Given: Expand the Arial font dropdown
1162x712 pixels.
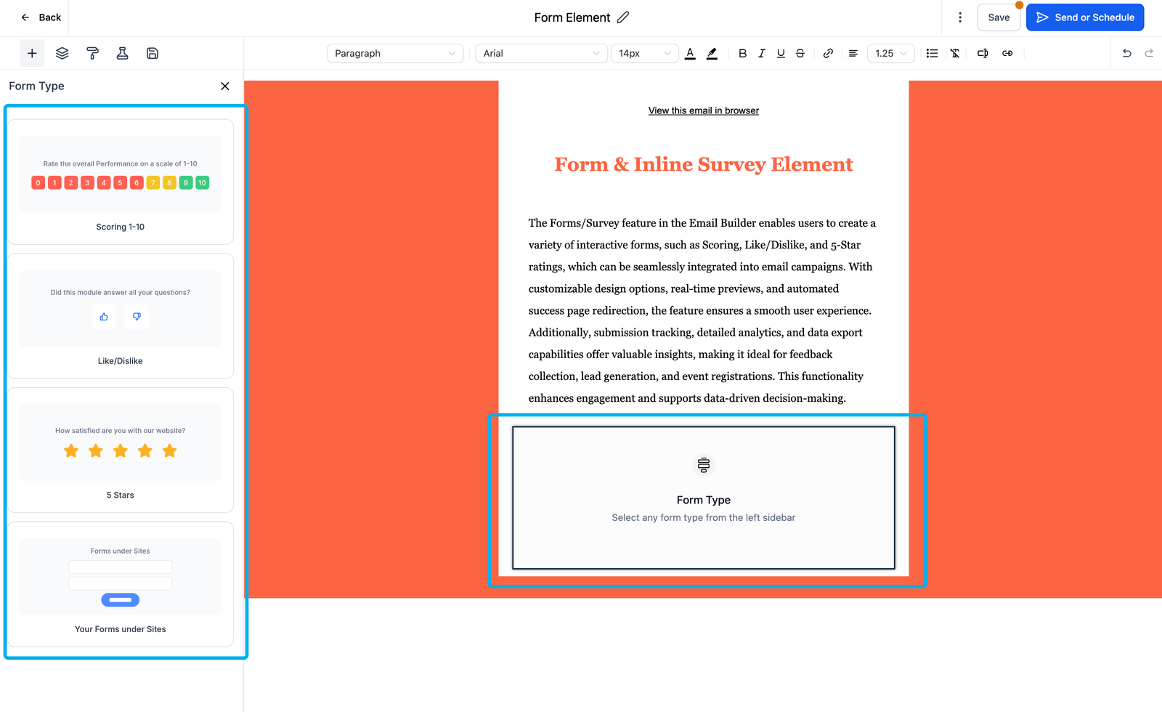Looking at the screenshot, I should [541, 53].
